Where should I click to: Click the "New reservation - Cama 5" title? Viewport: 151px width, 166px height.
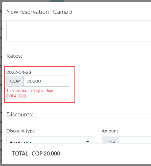click(x=39, y=12)
